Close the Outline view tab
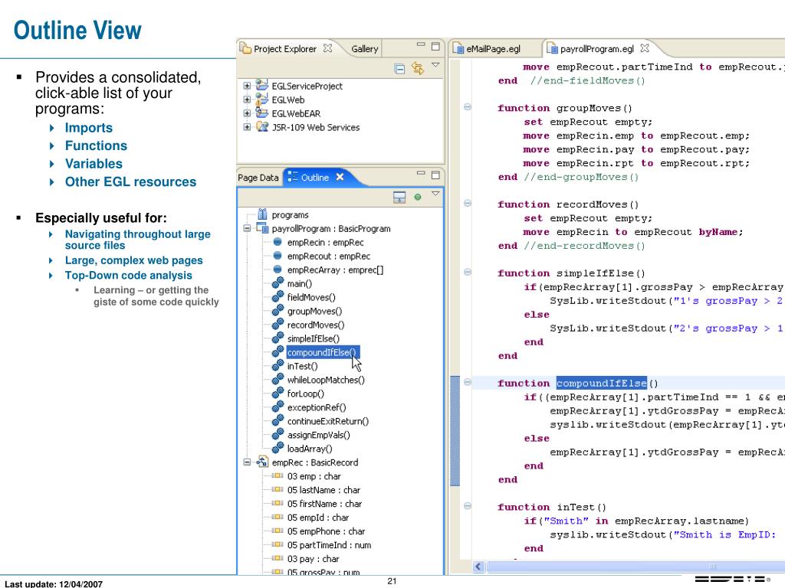This screenshot has width=785, height=588. pyautogui.click(x=340, y=177)
